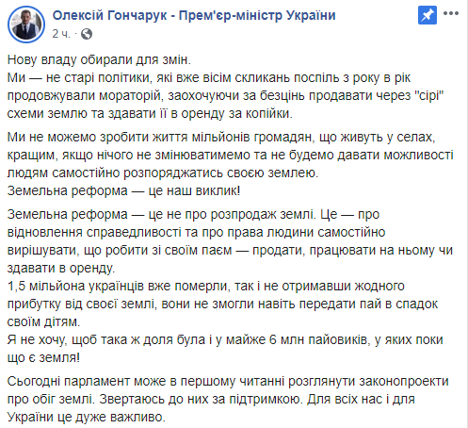Viewport: 468px width, 428px height.
Task: Click the globe public audience icon
Action: click(x=87, y=34)
